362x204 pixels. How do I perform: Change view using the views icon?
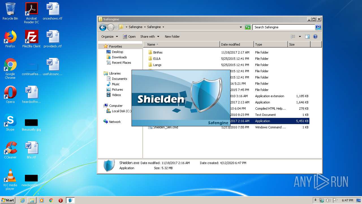[293, 37]
